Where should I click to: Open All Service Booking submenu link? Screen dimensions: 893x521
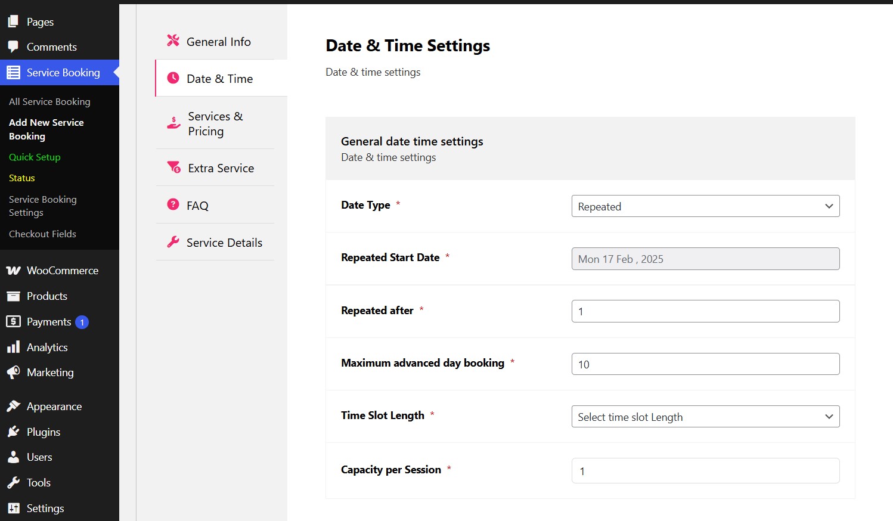point(49,102)
